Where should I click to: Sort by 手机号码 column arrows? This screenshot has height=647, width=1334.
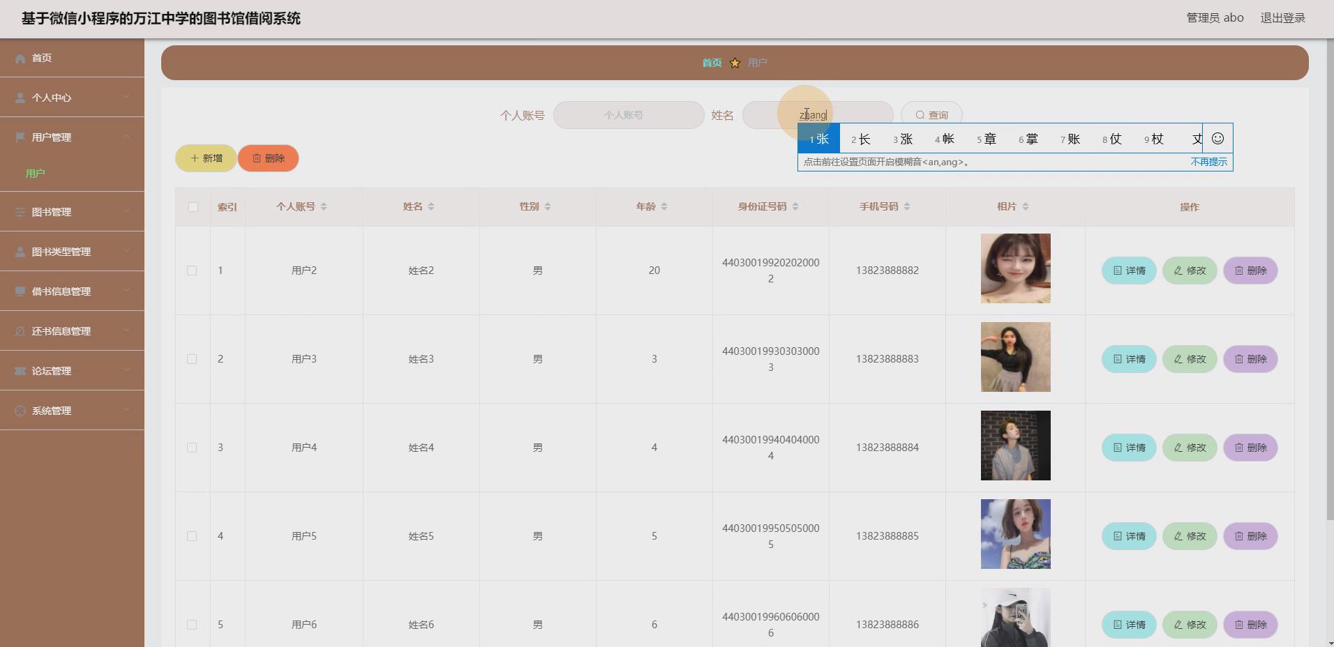click(907, 206)
